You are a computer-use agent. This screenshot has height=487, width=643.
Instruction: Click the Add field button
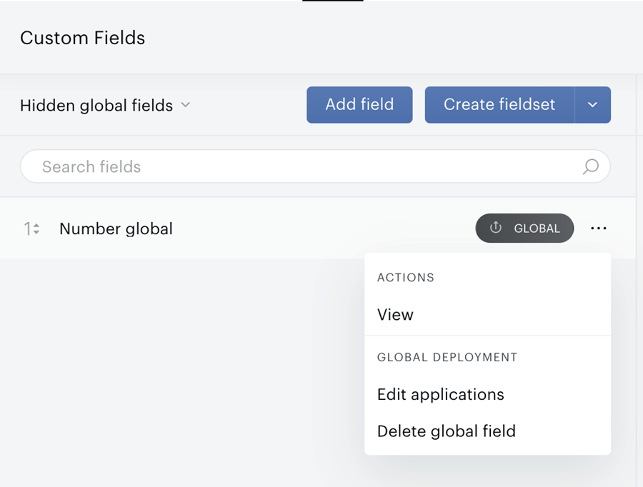pos(359,104)
